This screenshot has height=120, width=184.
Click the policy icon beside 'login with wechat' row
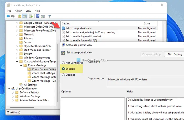tap(63, 36)
